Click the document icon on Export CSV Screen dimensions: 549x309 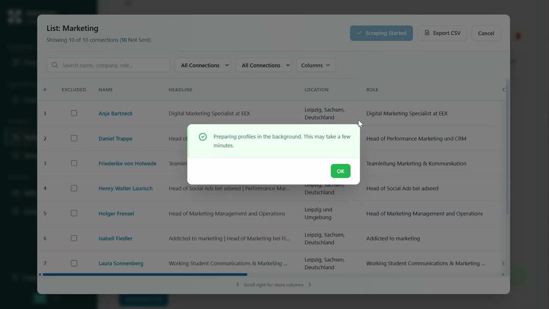pyautogui.click(x=427, y=33)
